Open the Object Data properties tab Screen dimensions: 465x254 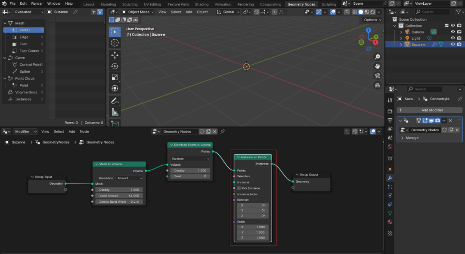click(x=390, y=213)
